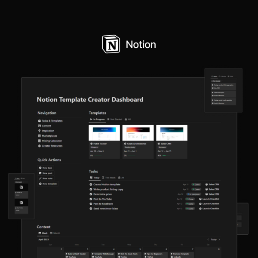This screenshot has width=258, height=258.
Task: Toggle checkmark for Determine price
Action: pyautogui.click(x=91, y=194)
